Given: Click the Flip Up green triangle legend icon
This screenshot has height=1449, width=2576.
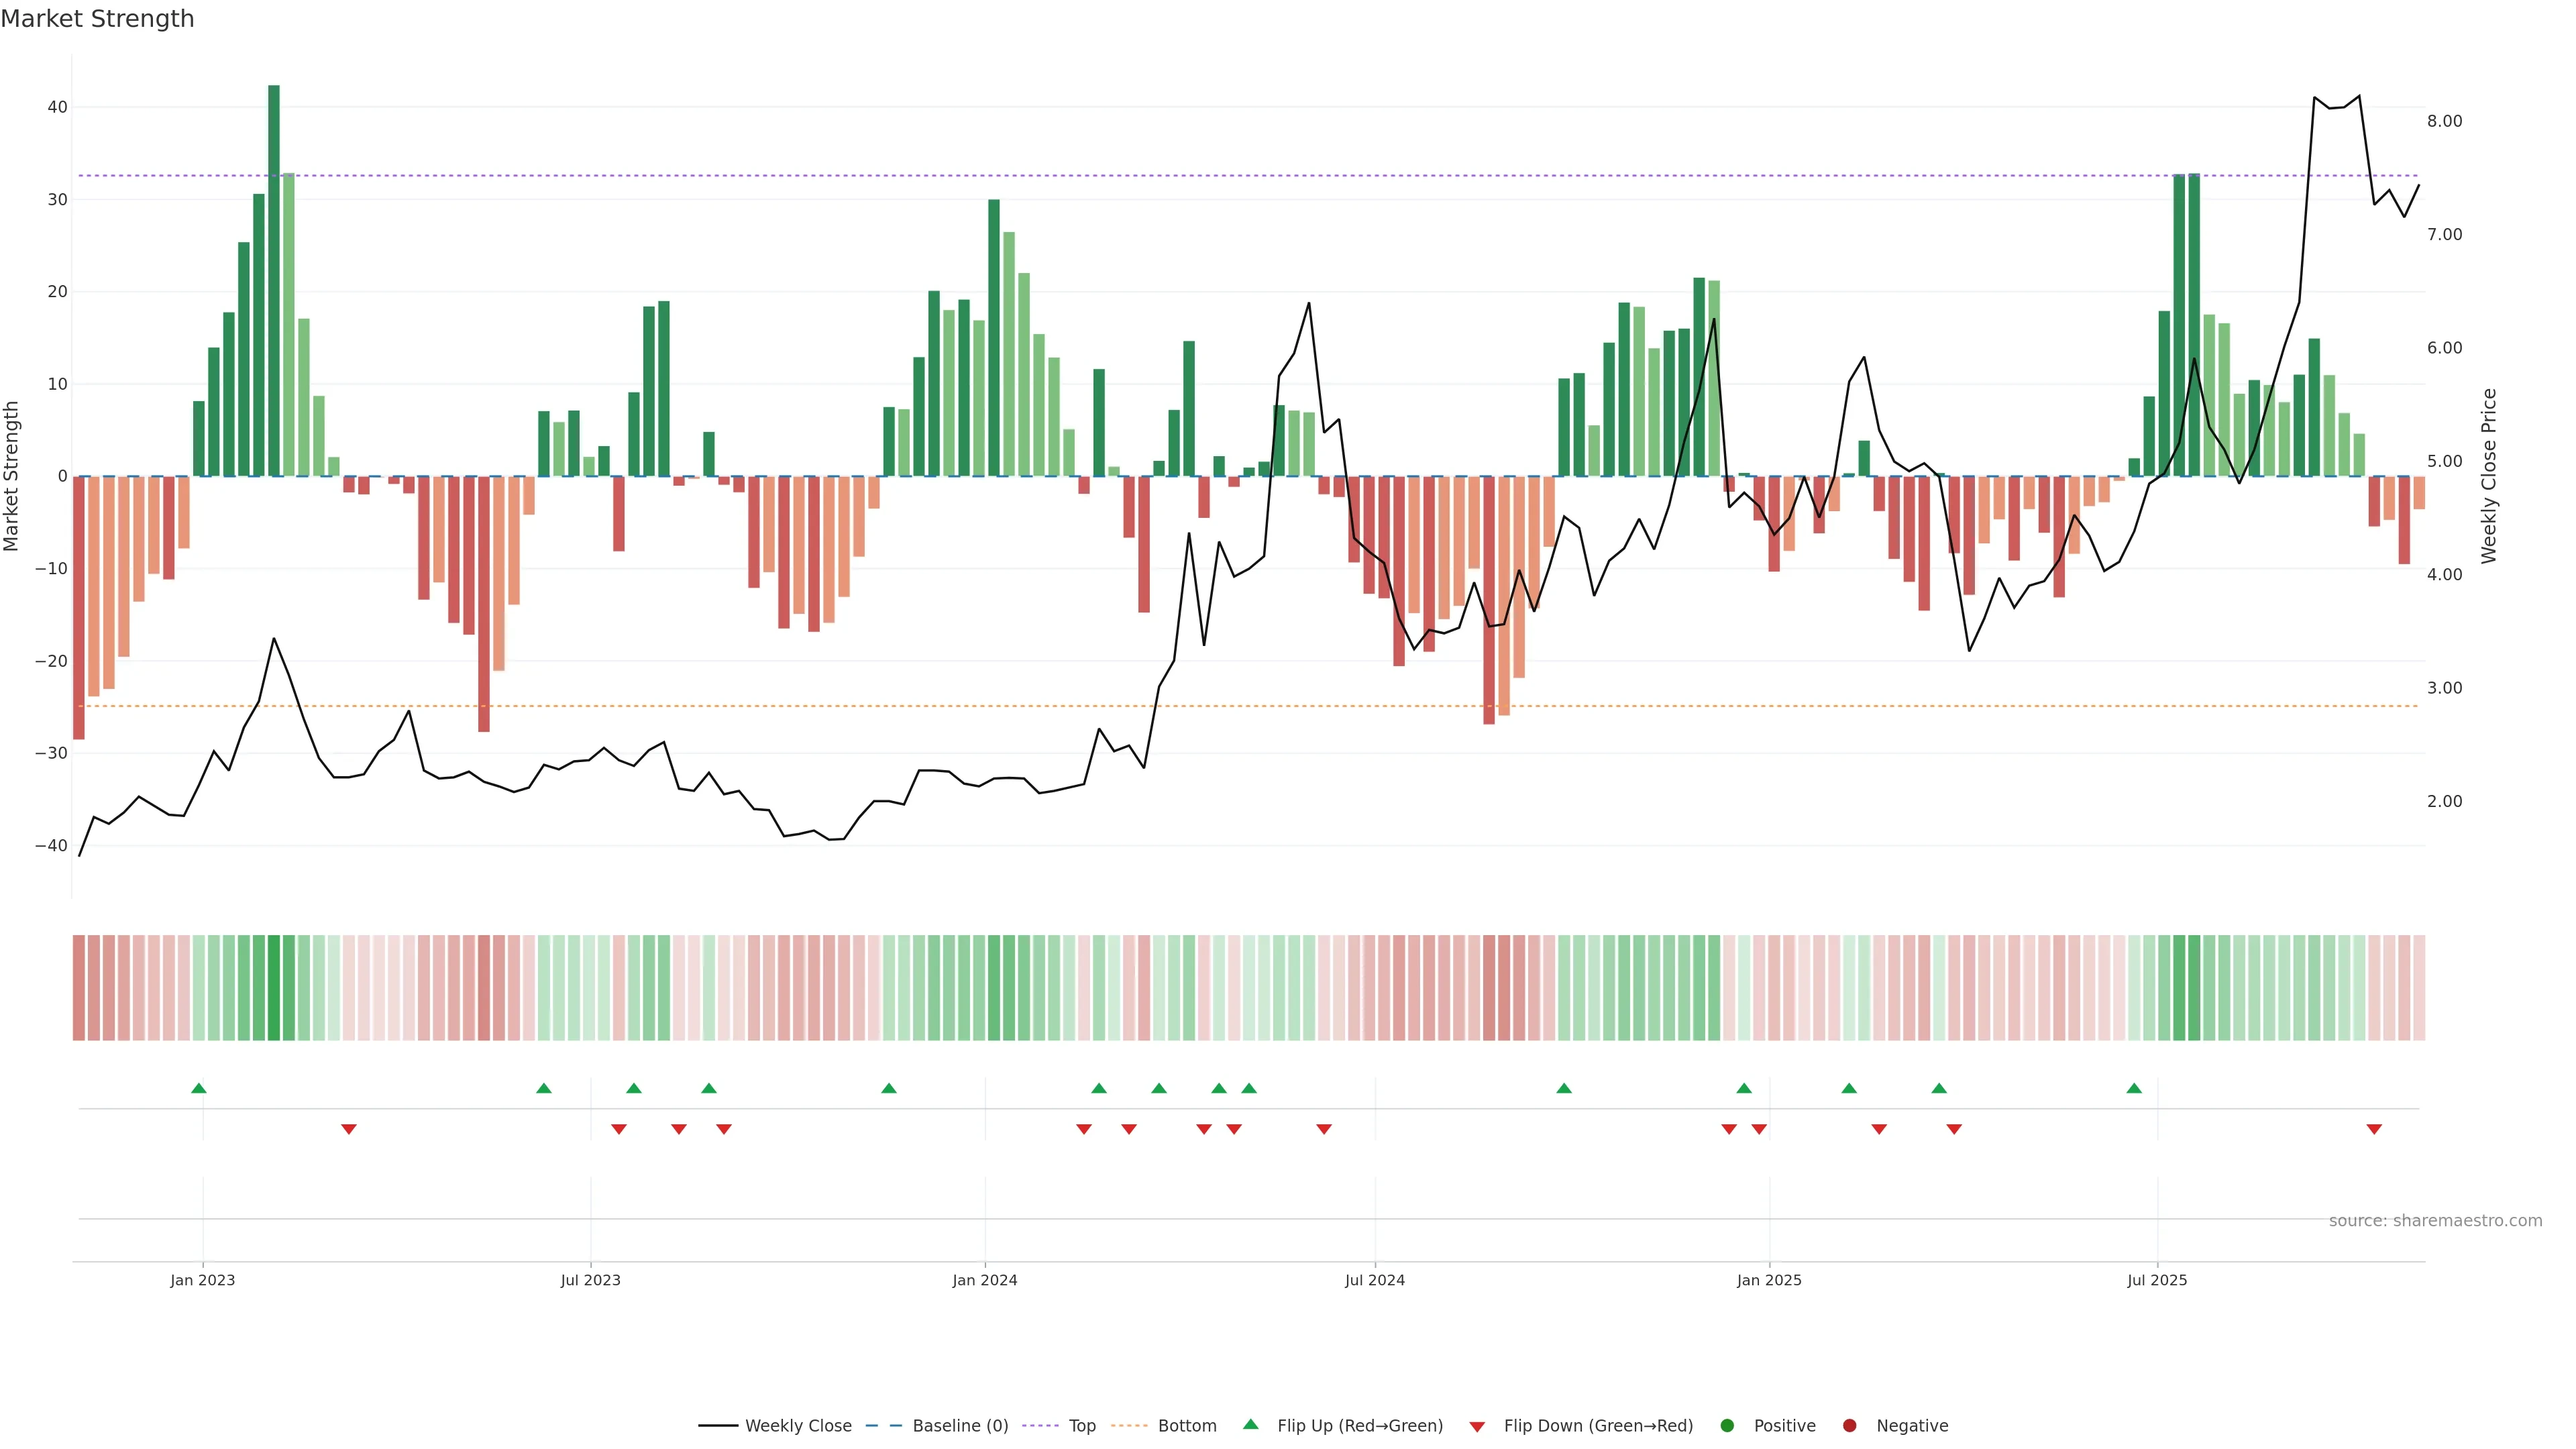Looking at the screenshot, I should [1250, 1424].
